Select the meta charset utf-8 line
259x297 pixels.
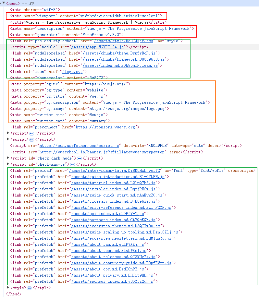[35, 10]
